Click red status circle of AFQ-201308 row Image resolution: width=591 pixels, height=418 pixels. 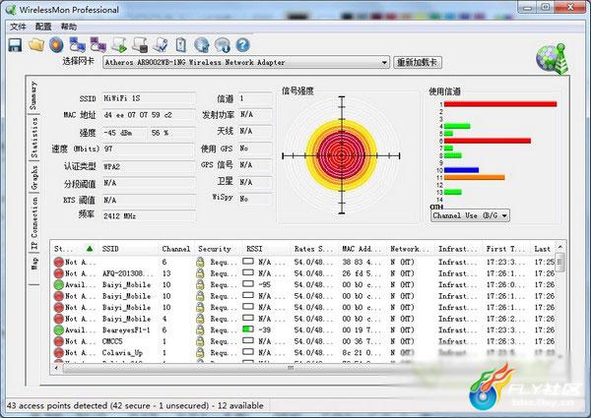58,273
